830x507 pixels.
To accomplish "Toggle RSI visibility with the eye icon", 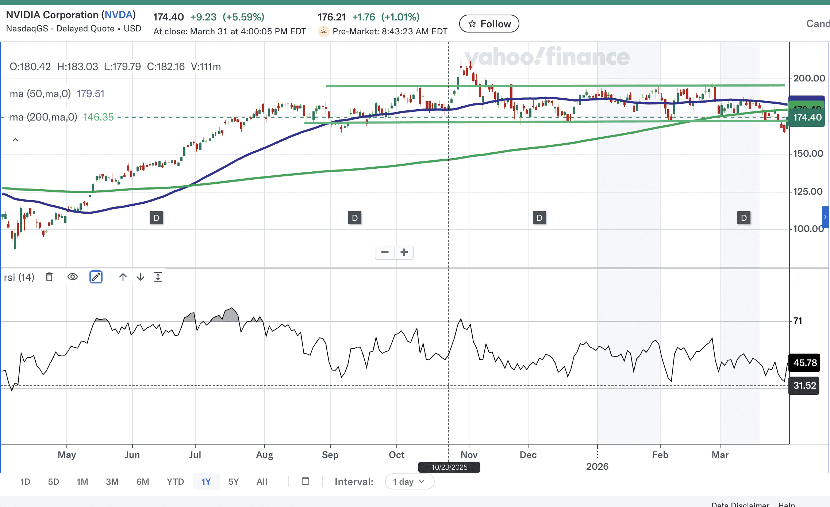I will (x=73, y=277).
